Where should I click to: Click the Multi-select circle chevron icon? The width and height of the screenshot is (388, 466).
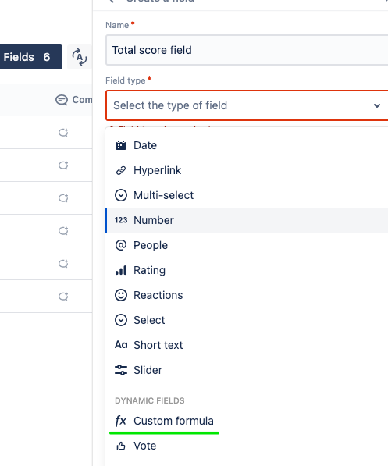(x=121, y=195)
